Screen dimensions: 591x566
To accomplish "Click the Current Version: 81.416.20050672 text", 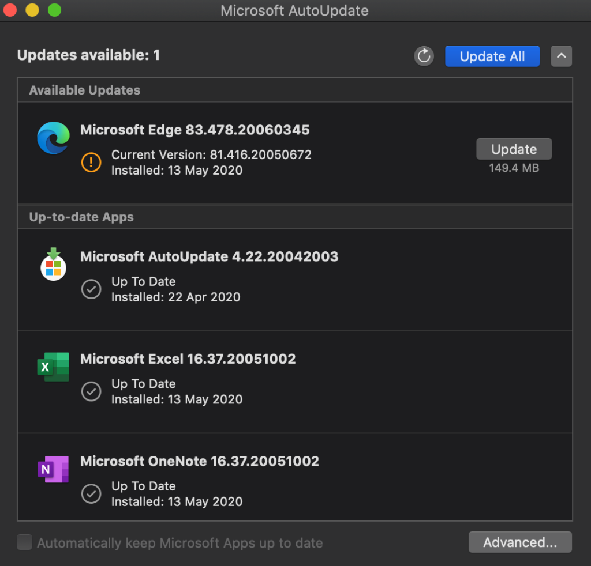I will pyautogui.click(x=211, y=154).
